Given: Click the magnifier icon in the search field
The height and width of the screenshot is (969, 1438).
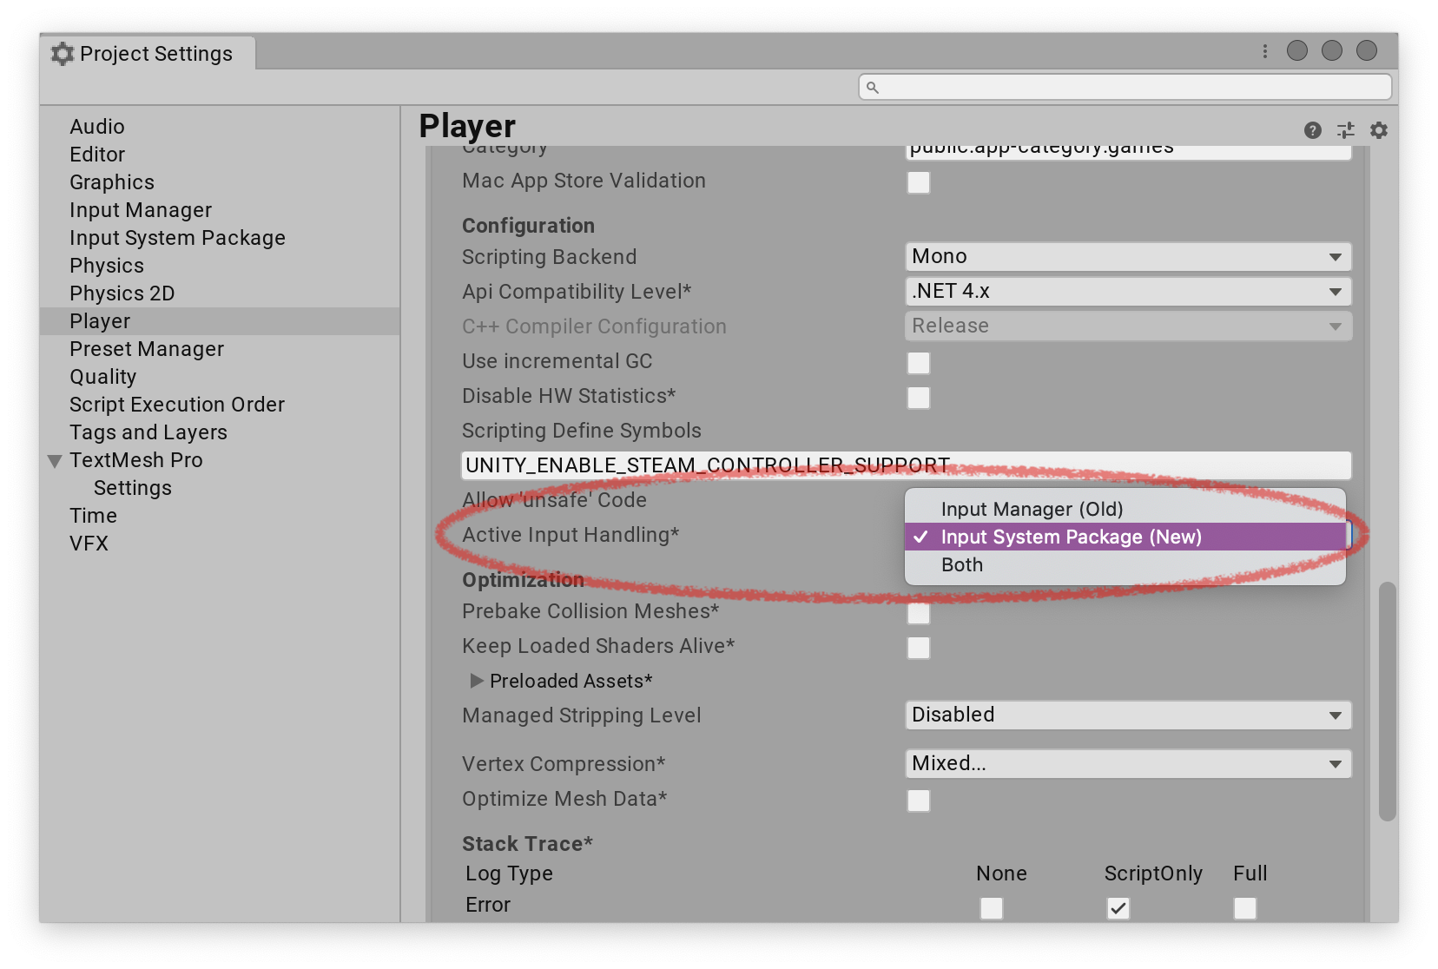Looking at the screenshot, I should point(873,87).
